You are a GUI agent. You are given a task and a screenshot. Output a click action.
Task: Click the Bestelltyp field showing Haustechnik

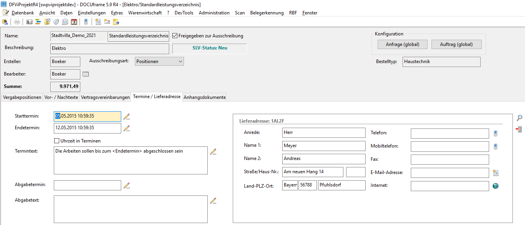[442, 62]
